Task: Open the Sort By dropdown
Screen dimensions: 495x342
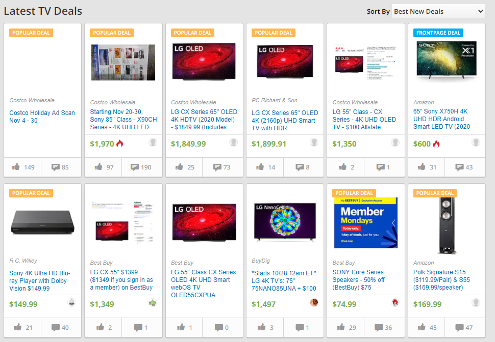Action: 438,11
